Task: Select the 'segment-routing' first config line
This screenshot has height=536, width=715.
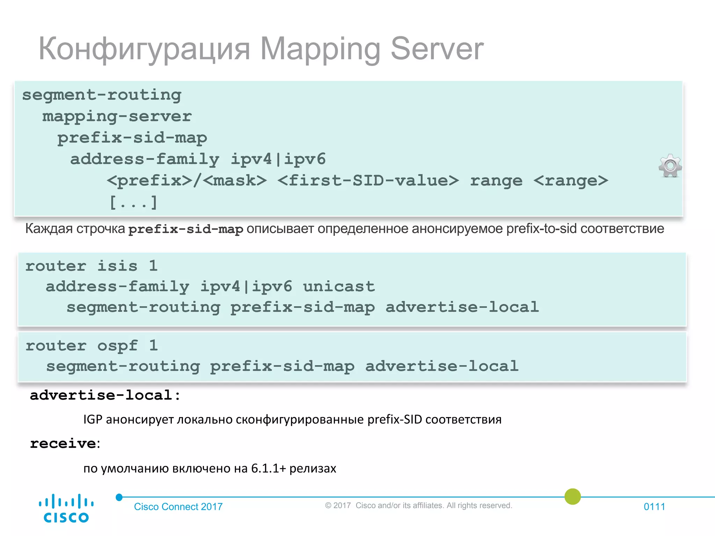Action: (102, 95)
